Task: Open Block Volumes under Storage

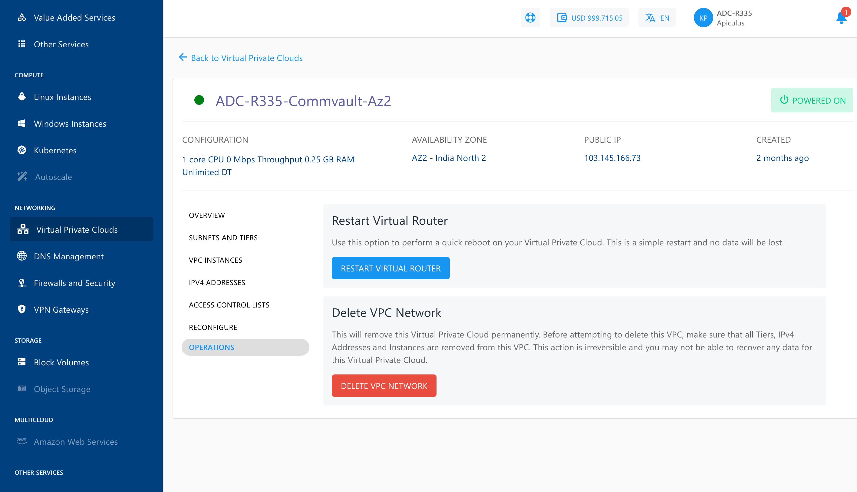Action: pos(61,362)
